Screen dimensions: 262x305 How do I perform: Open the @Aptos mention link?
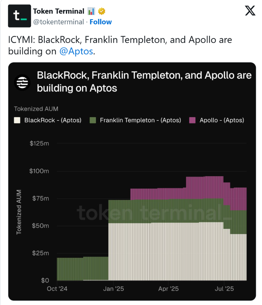click(x=76, y=51)
